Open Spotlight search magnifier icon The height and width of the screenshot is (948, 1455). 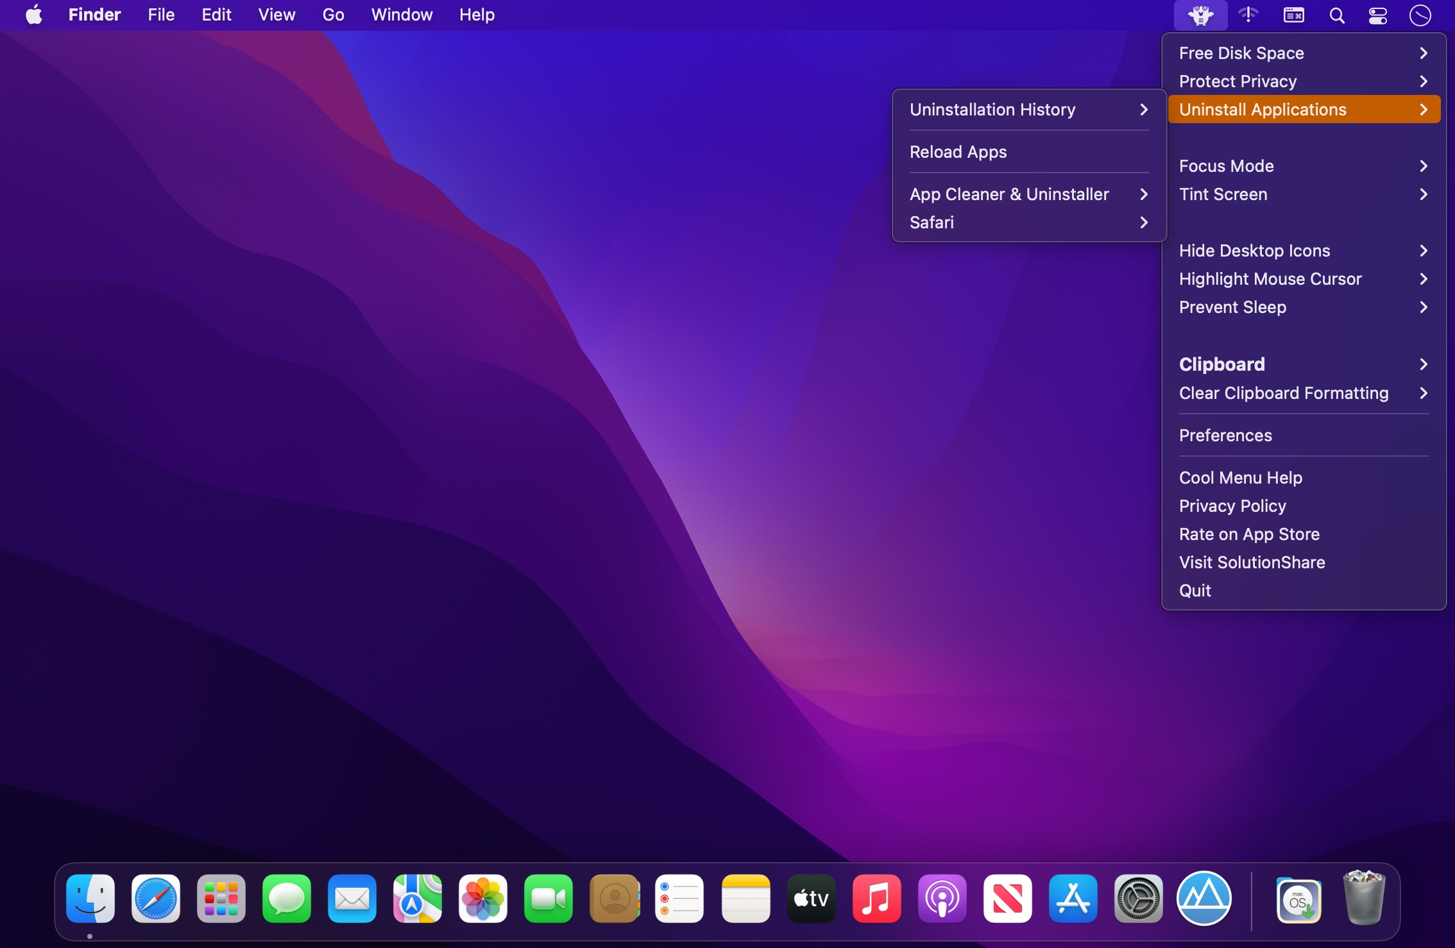click(1336, 15)
